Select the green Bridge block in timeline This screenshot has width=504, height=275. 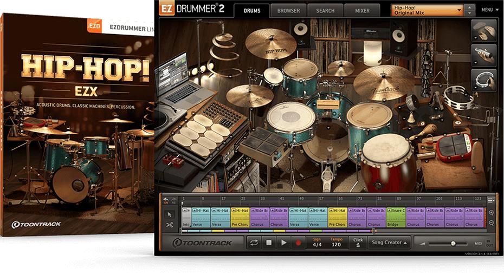396,217
